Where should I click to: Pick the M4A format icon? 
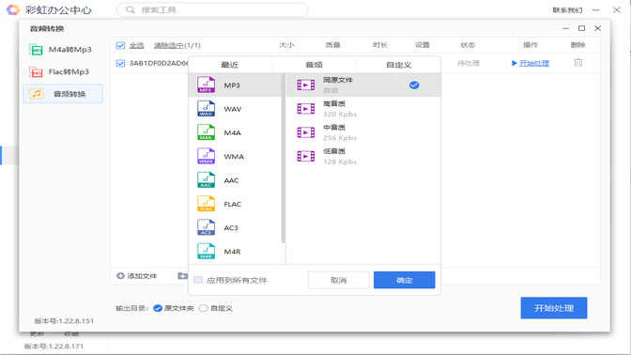tap(206, 132)
